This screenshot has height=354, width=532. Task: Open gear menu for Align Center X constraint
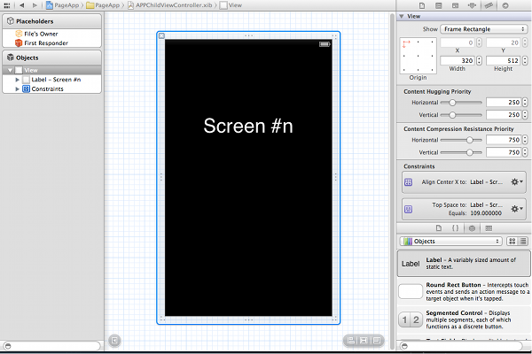516,181
